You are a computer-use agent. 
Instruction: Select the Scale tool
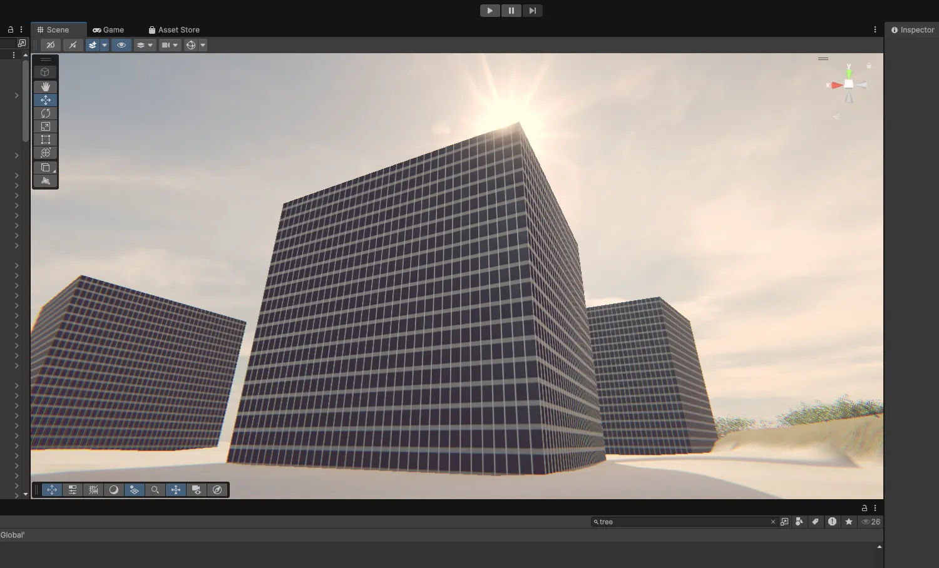click(x=45, y=126)
